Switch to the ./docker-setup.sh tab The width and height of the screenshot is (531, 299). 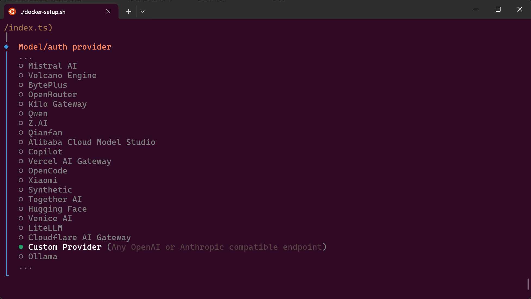61,11
